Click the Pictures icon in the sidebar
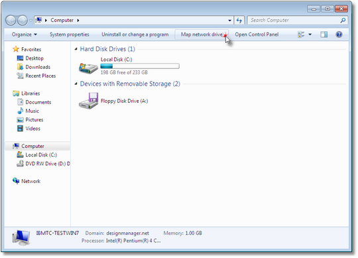358x258 pixels. (x=20, y=119)
